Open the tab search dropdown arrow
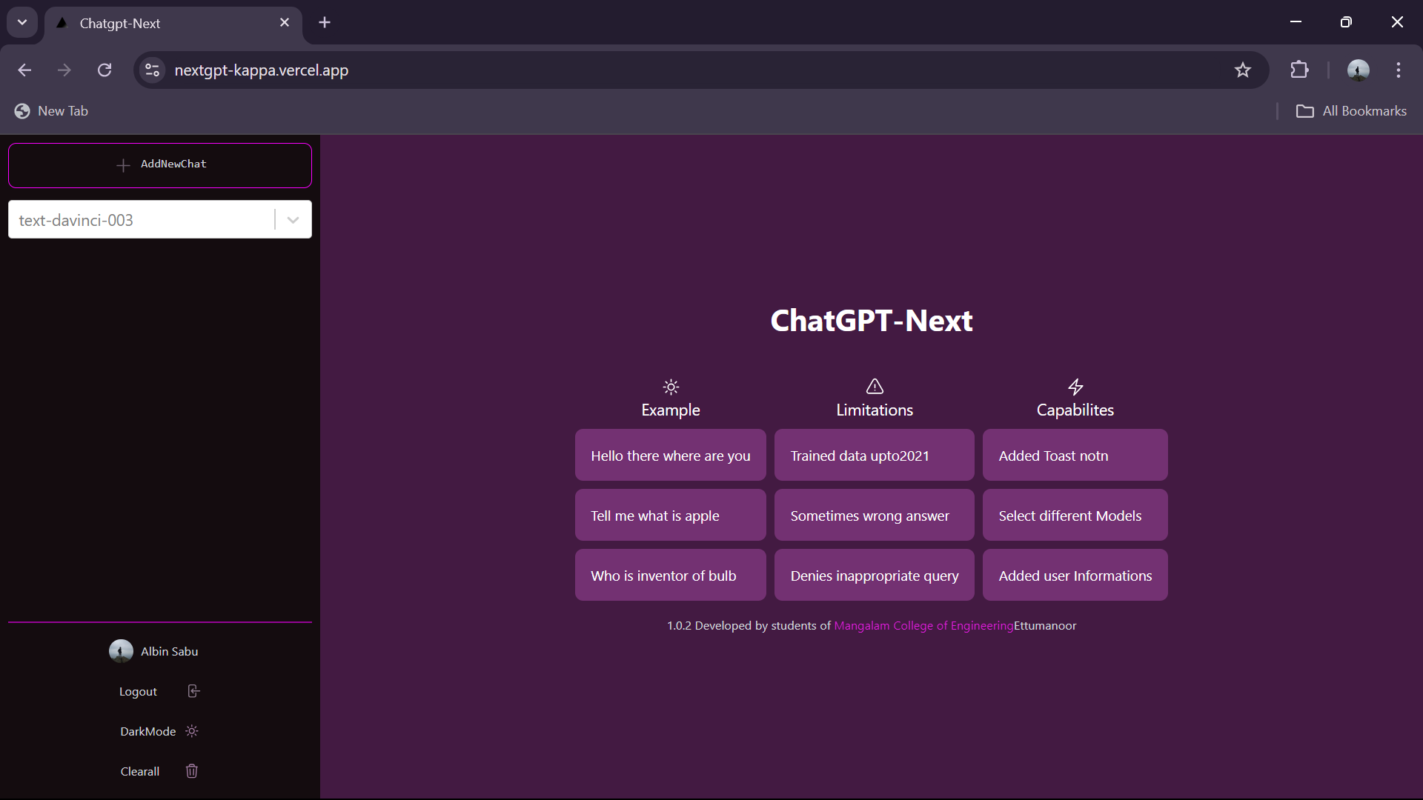The height and width of the screenshot is (800, 1423). (22, 22)
